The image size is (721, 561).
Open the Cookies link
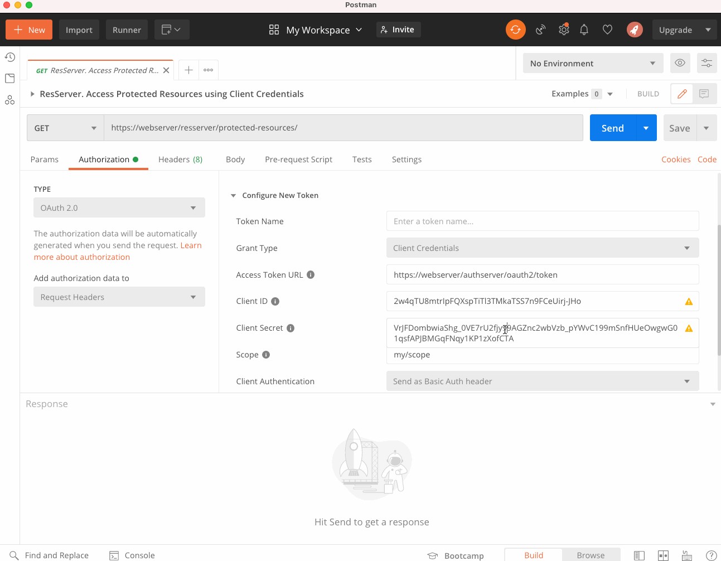click(676, 159)
